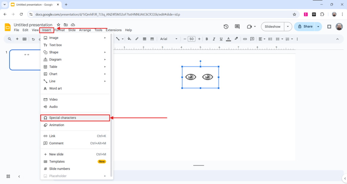Toggle underline formatting
347x184 pixels.
(x=221, y=39)
